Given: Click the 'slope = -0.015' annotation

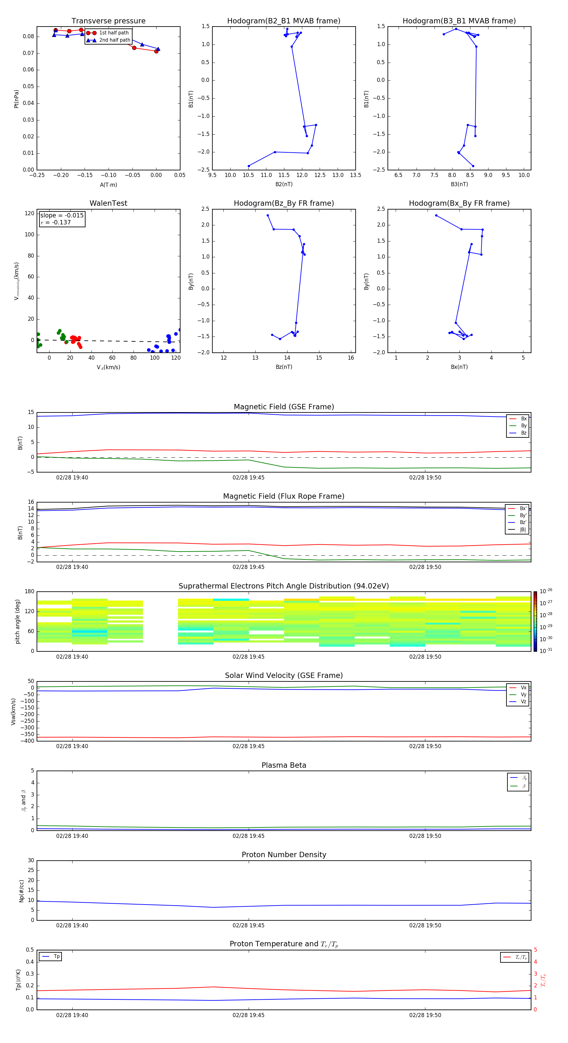Looking at the screenshot, I should pyautogui.click(x=62, y=216).
